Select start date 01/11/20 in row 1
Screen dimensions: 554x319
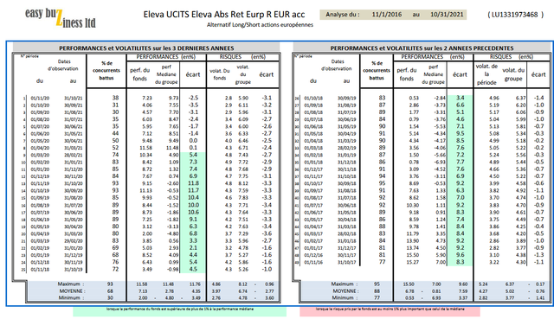pos(40,99)
